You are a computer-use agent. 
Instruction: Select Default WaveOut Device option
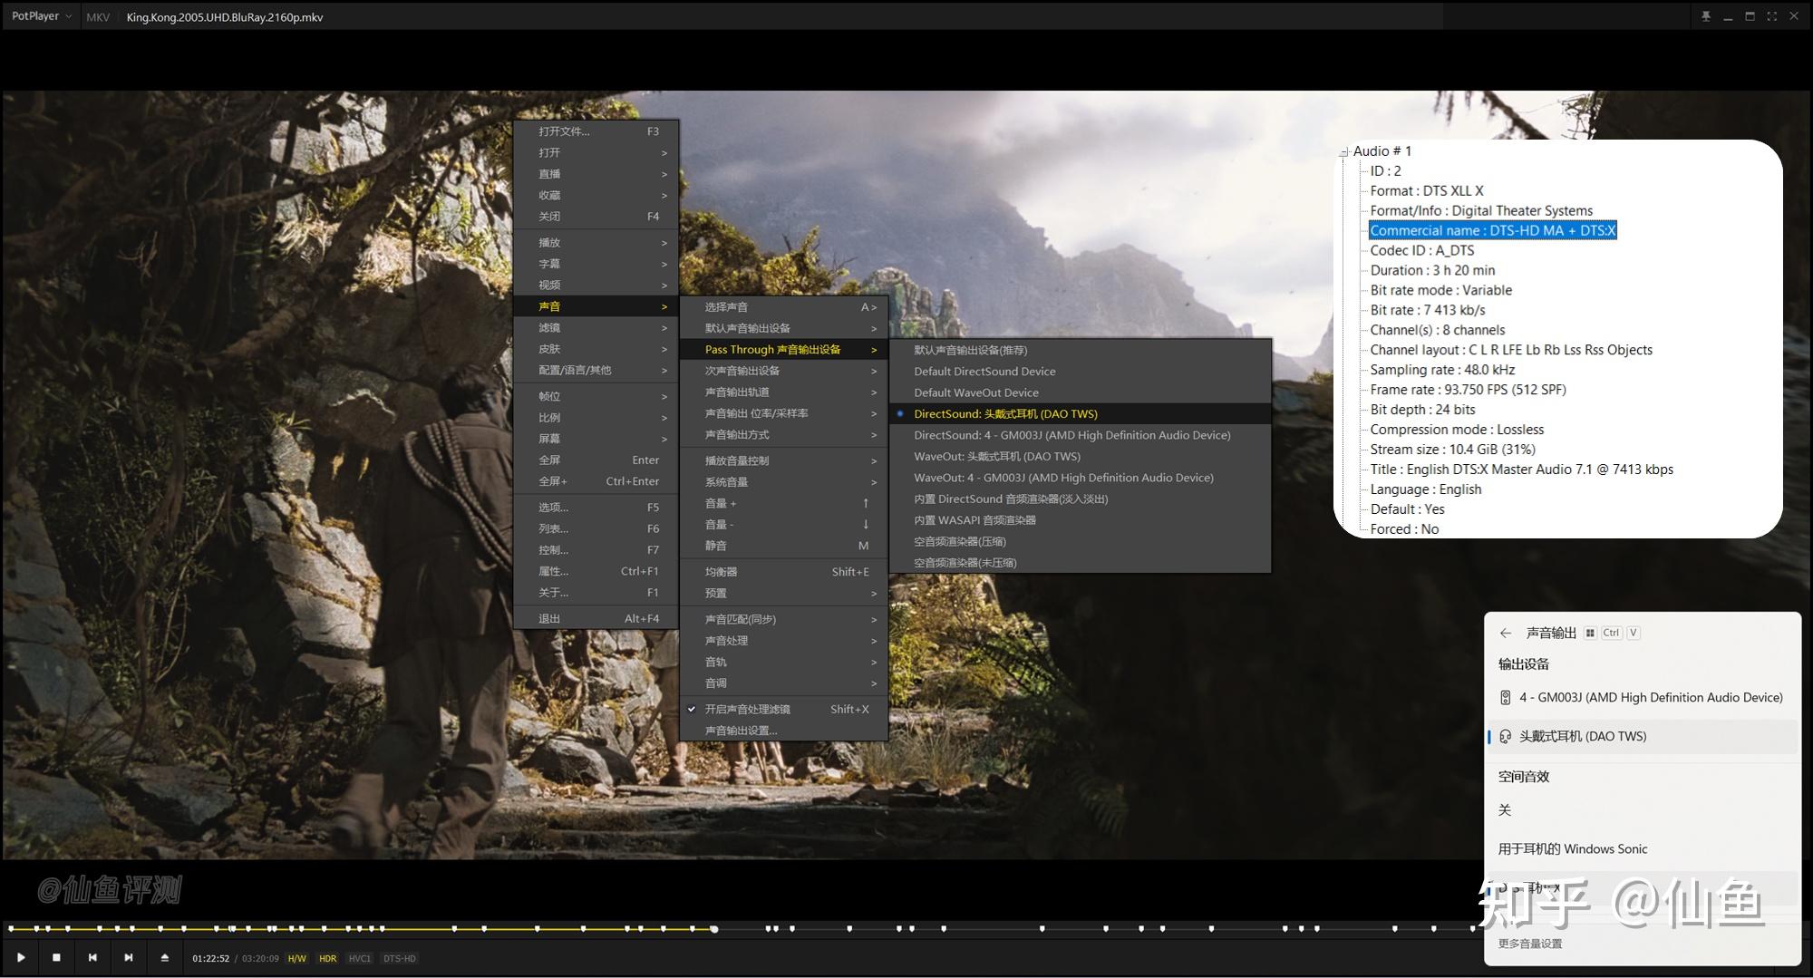coord(1081,392)
